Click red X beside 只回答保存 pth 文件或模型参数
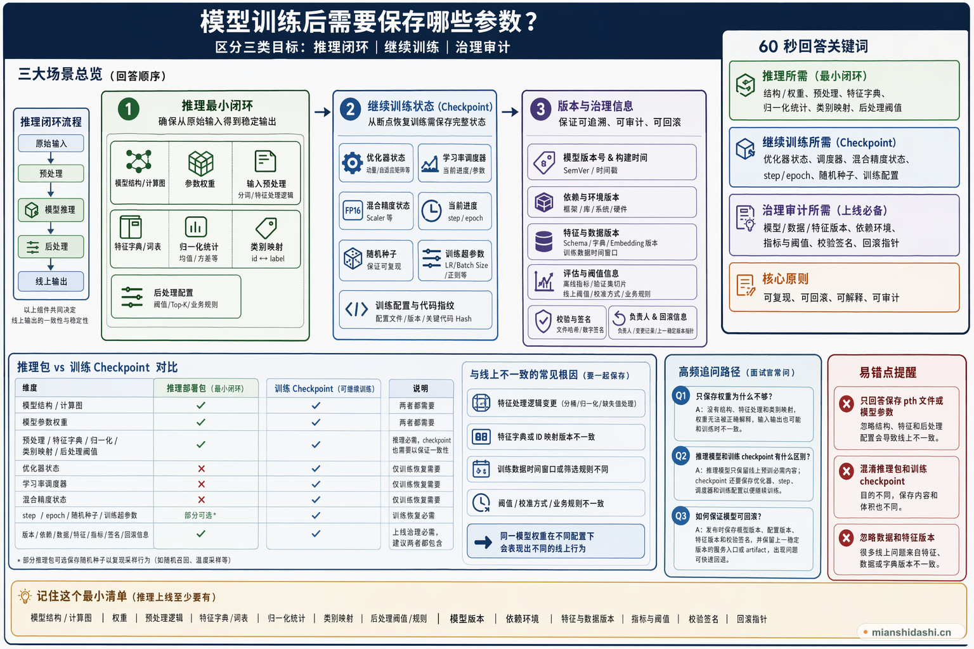The height and width of the screenshot is (649, 974). [x=847, y=404]
